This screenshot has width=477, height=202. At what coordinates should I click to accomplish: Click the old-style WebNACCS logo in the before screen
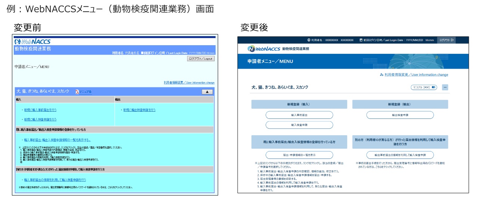(x=32, y=41)
